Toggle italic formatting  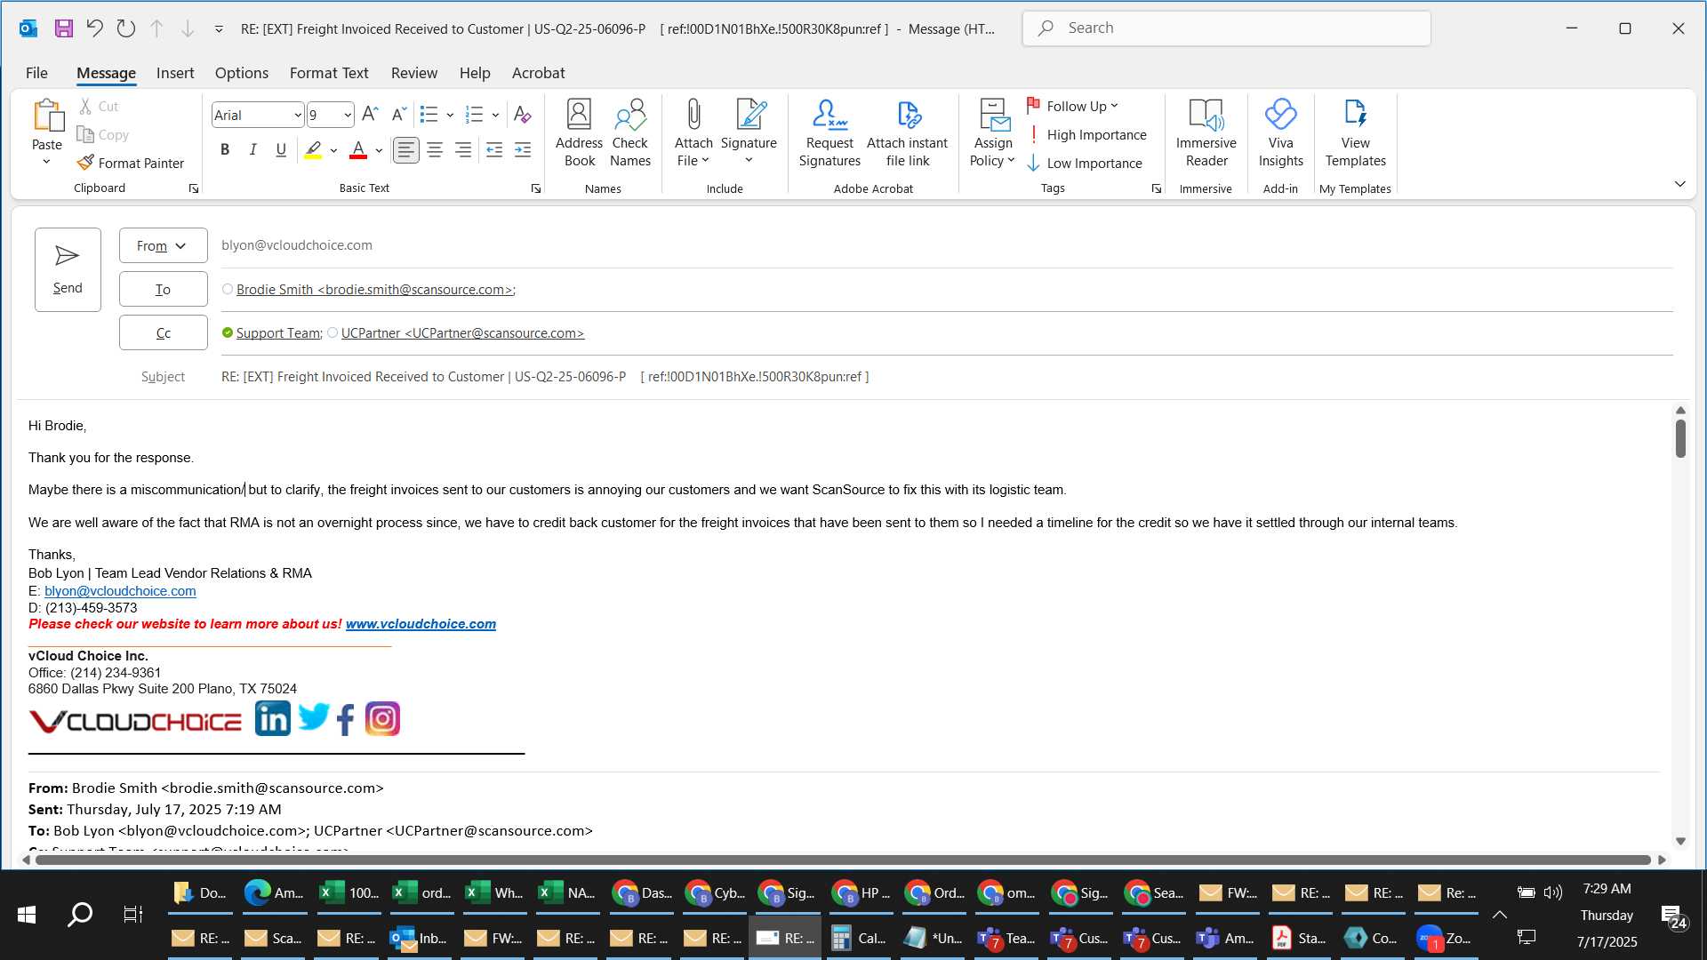pyautogui.click(x=252, y=149)
